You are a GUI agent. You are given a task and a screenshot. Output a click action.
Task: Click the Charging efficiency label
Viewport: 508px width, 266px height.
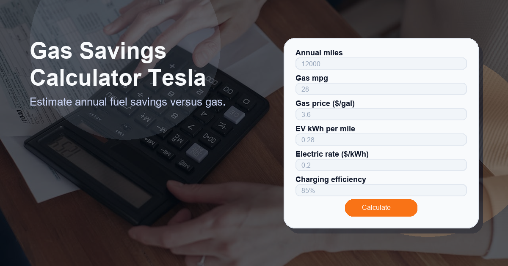[331, 179]
